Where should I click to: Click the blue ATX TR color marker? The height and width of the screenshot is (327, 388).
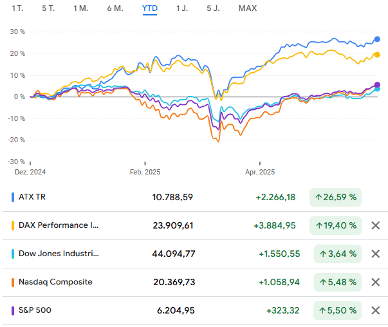pyautogui.click(x=13, y=197)
